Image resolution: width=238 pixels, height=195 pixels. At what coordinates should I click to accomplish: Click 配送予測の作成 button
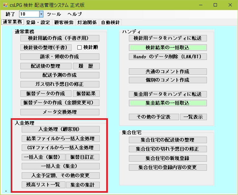pyautogui.click(x=60, y=75)
